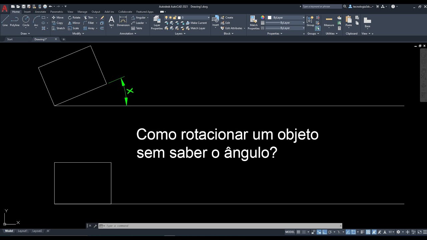Toggle transparency display

pyautogui.click(x=368, y=232)
